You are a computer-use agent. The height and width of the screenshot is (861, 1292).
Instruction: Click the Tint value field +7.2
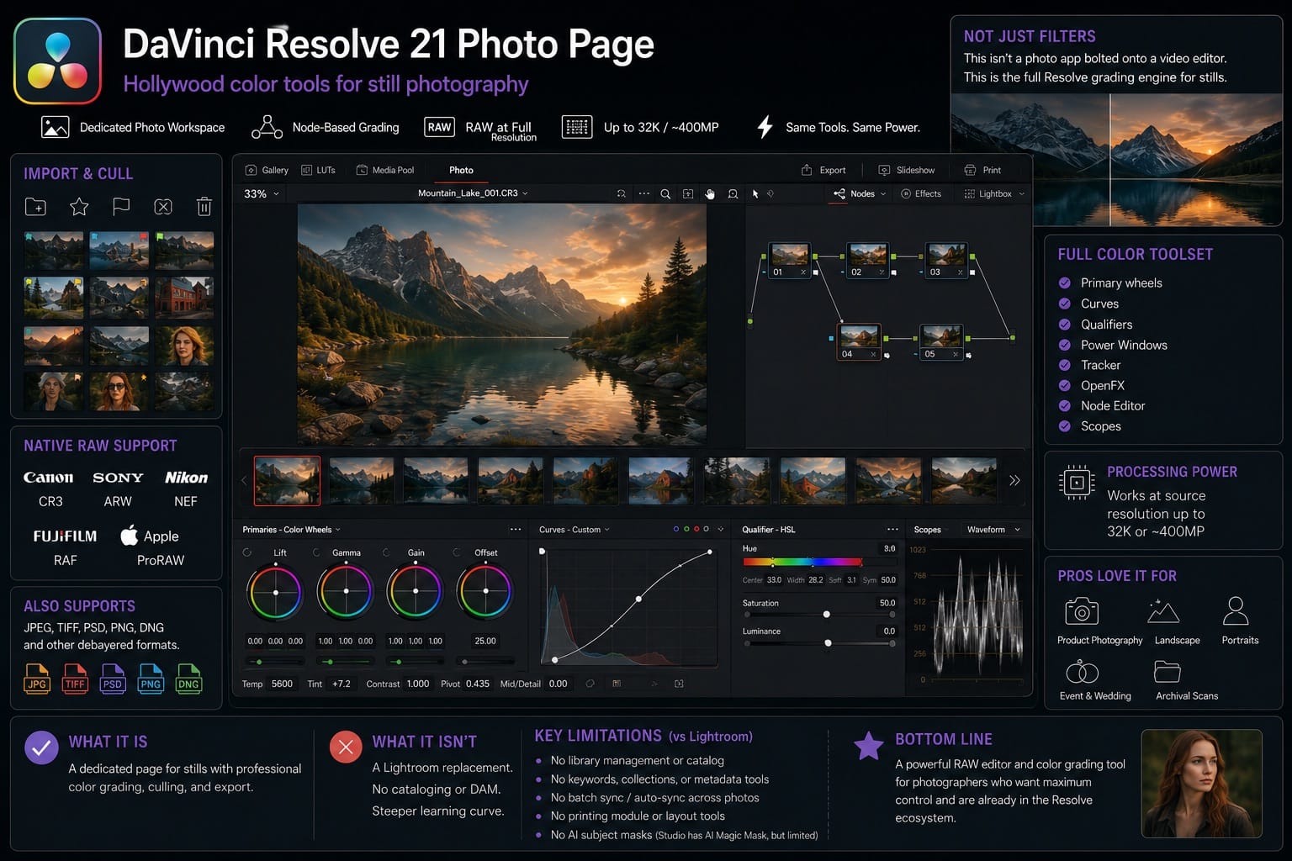pyautogui.click(x=341, y=684)
